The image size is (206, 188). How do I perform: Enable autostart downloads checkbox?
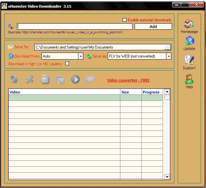(x=124, y=20)
